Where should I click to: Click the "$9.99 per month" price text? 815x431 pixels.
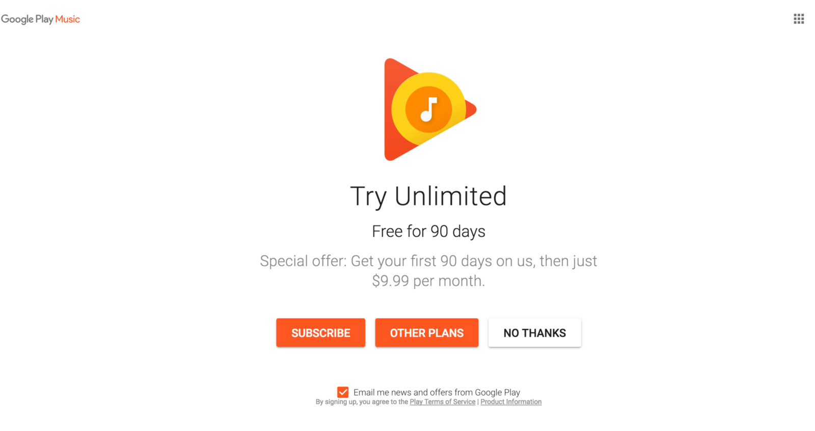click(428, 281)
